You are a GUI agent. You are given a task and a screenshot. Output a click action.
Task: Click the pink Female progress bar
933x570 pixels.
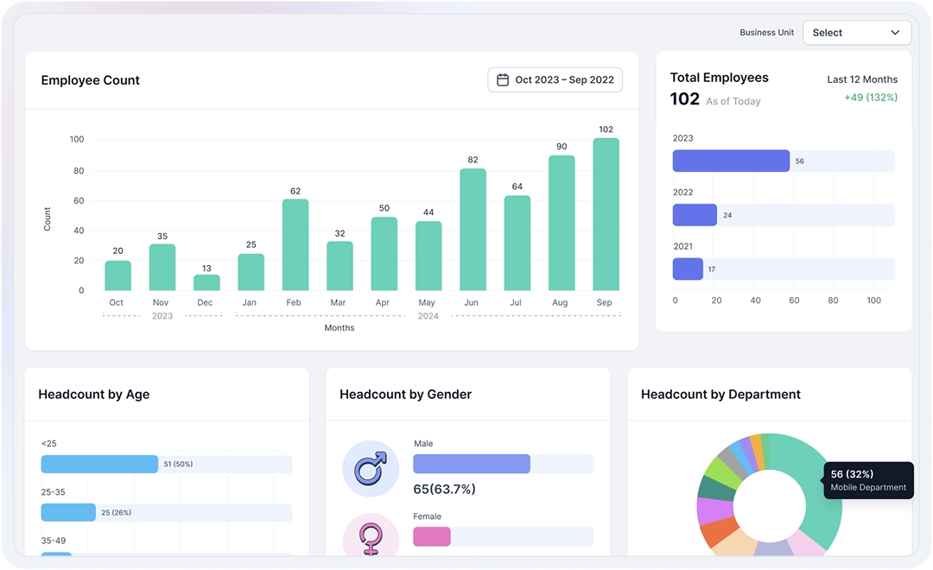431,536
